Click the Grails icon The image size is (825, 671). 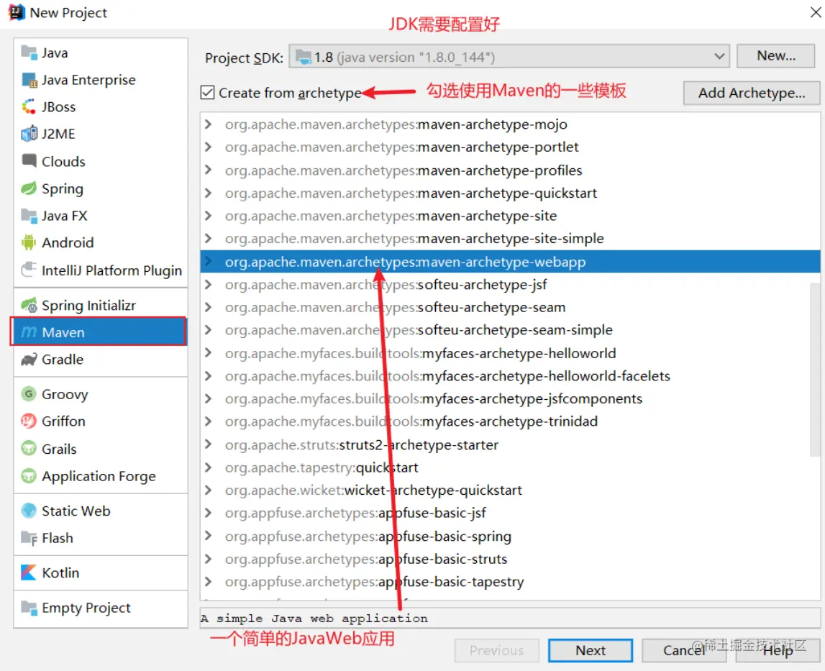coord(29,448)
